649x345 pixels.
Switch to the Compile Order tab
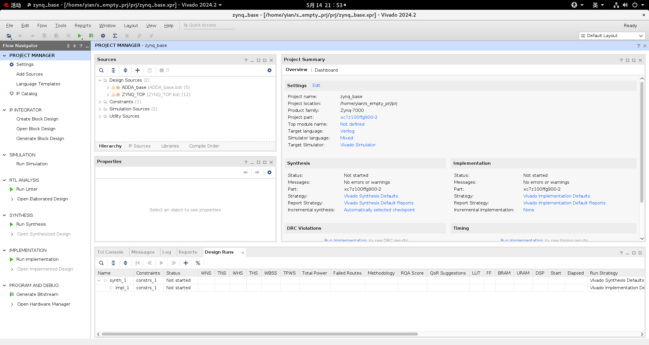click(204, 146)
